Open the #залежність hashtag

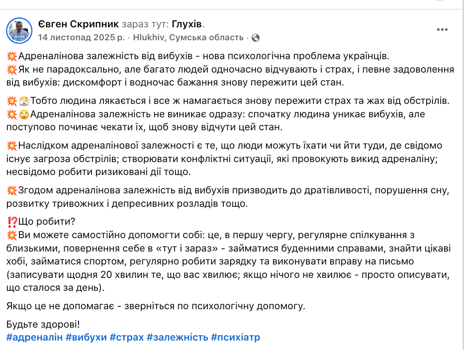click(177, 337)
